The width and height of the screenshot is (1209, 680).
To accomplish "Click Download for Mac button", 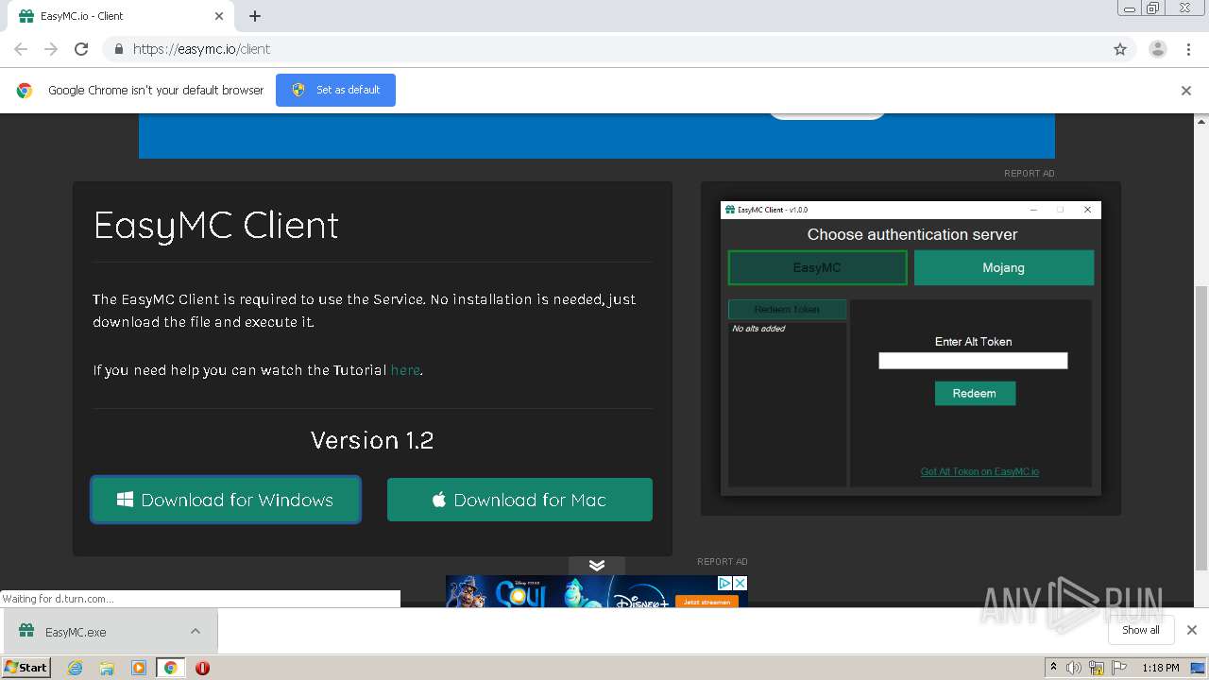I will click(519, 500).
